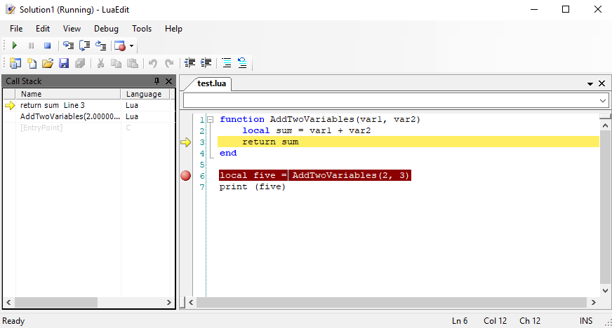Click the INS indicator in status bar
612x328 pixels.
coord(585,321)
